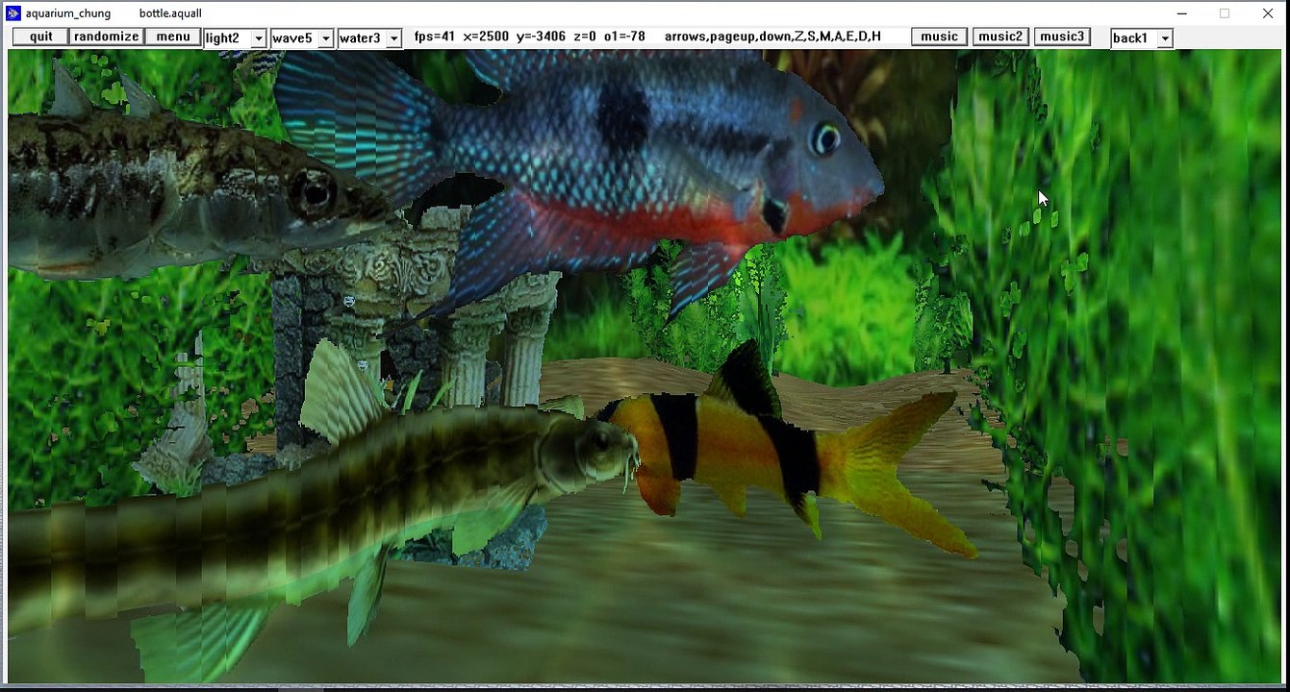Open the menu button
This screenshot has width=1290, height=692.
pyautogui.click(x=173, y=37)
